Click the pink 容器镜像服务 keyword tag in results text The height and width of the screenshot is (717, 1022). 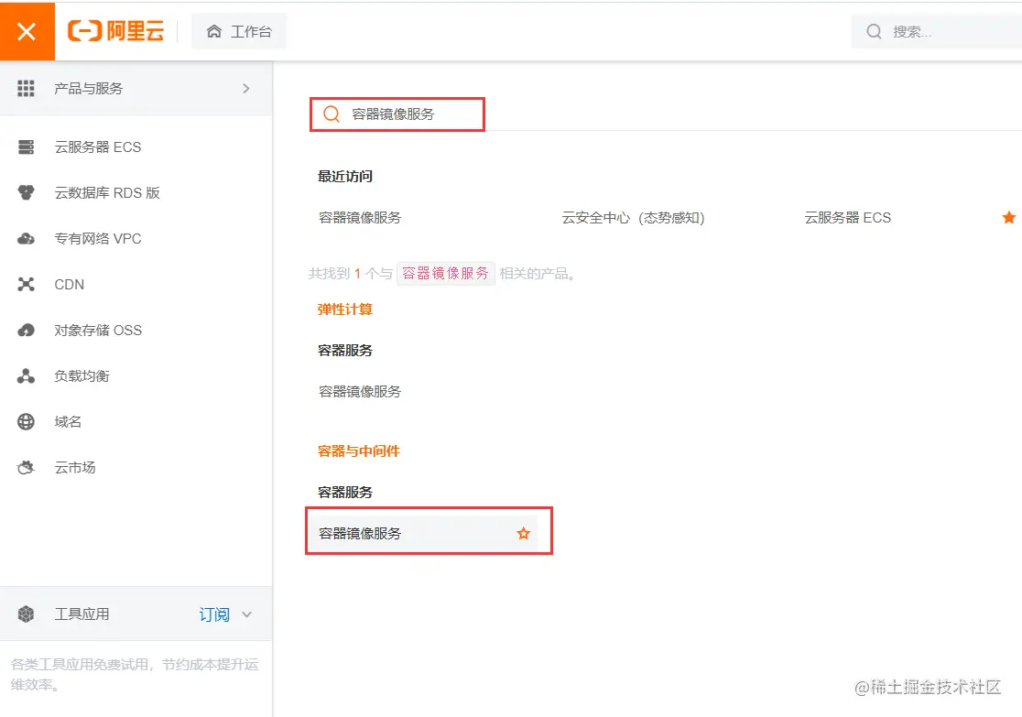coord(445,273)
